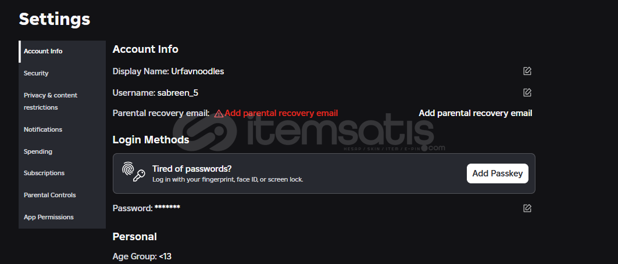Follow the red Add parental recovery email link
The width and height of the screenshot is (618, 264).
tap(281, 113)
